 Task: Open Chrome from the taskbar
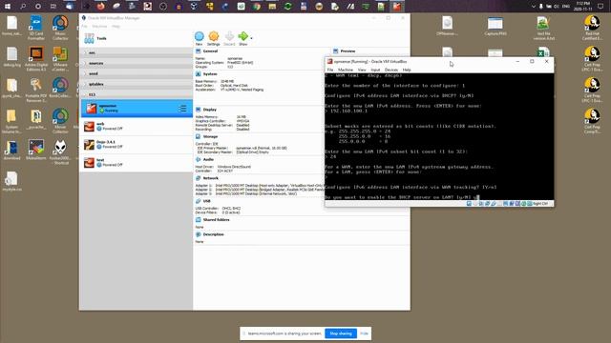coord(257,7)
